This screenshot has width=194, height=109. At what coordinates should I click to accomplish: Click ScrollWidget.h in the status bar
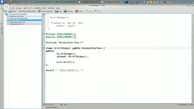pyautogui.click(x=182, y=105)
